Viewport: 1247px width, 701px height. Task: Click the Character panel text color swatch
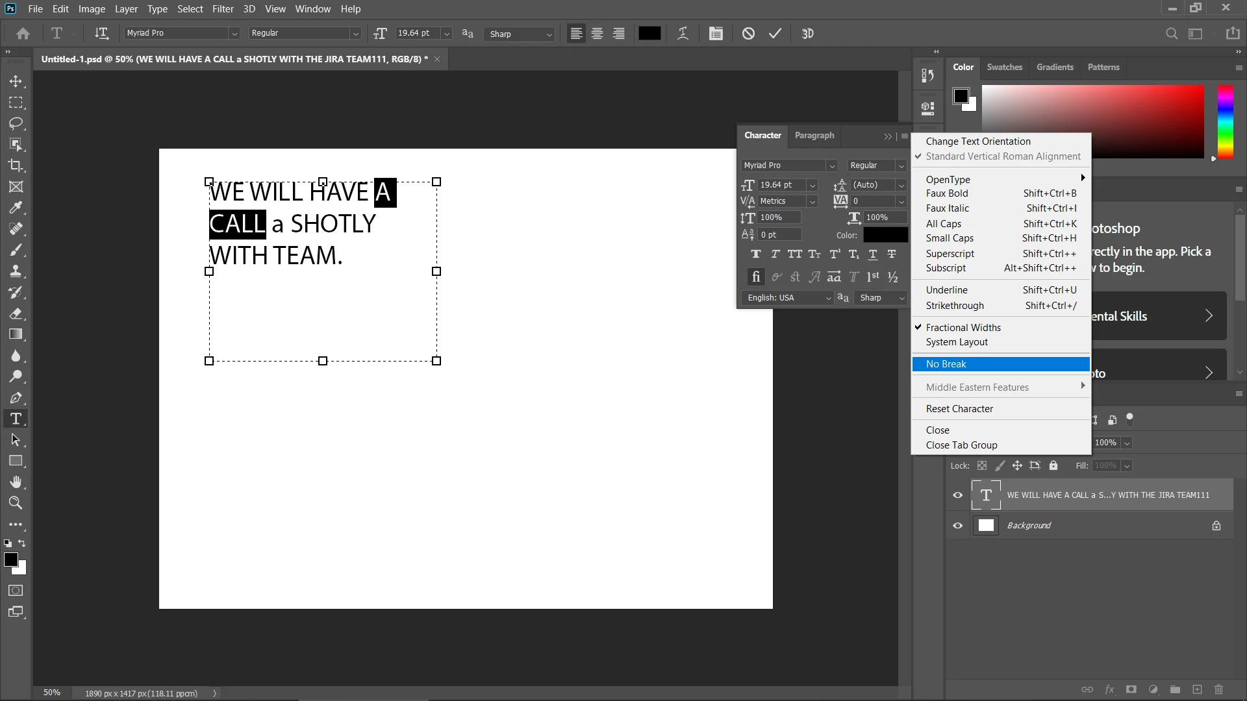click(x=885, y=235)
